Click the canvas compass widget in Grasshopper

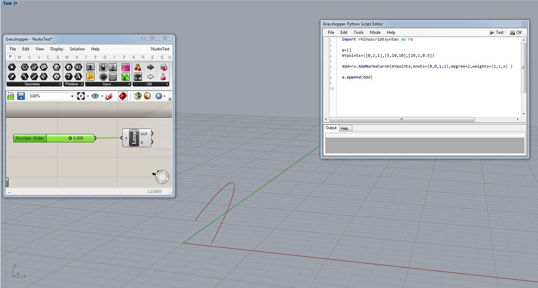coord(162,177)
